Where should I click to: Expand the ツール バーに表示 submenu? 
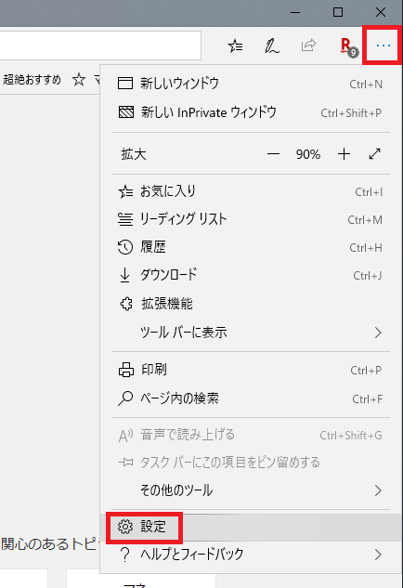pos(251,333)
